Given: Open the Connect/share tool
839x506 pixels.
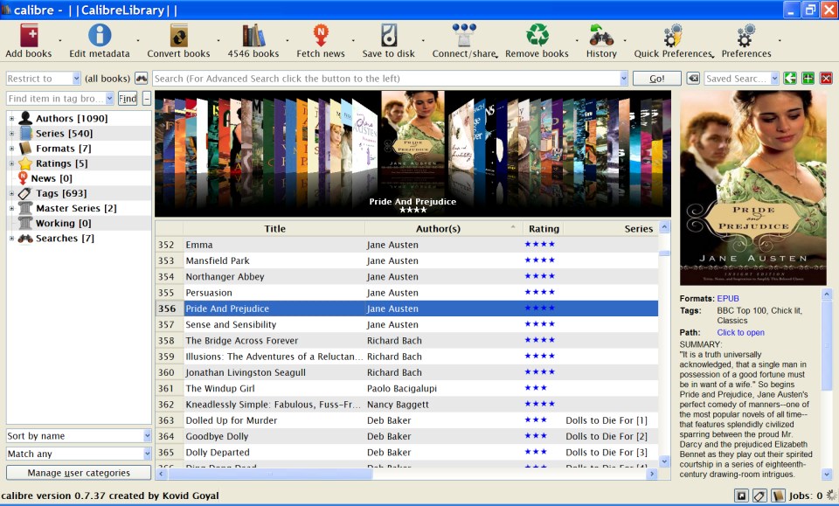Looking at the screenshot, I should click(x=464, y=36).
